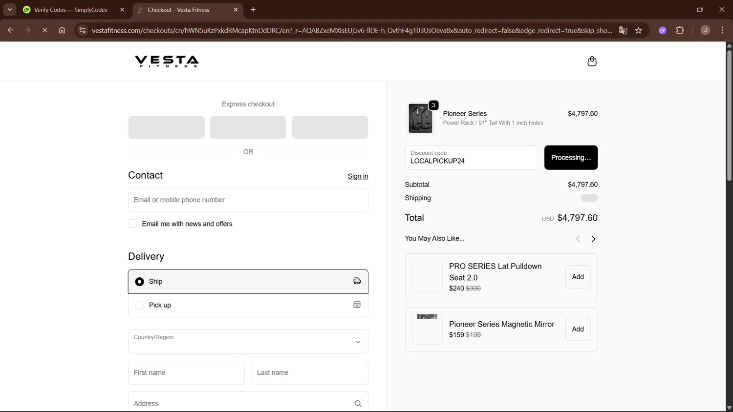The width and height of the screenshot is (733, 412).
Task: Click the third express checkout button
Action: [330, 127]
